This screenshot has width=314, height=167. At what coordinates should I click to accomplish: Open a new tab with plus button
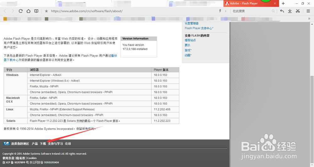(283, 3)
